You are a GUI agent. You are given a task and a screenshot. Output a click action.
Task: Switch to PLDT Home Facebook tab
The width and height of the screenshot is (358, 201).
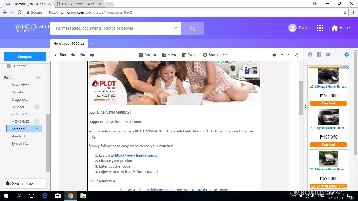(78, 4)
